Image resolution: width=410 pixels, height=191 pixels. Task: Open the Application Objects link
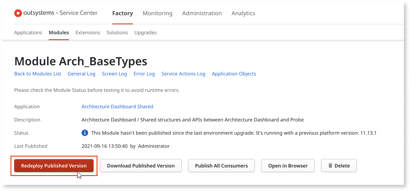[x=234, y=74]
